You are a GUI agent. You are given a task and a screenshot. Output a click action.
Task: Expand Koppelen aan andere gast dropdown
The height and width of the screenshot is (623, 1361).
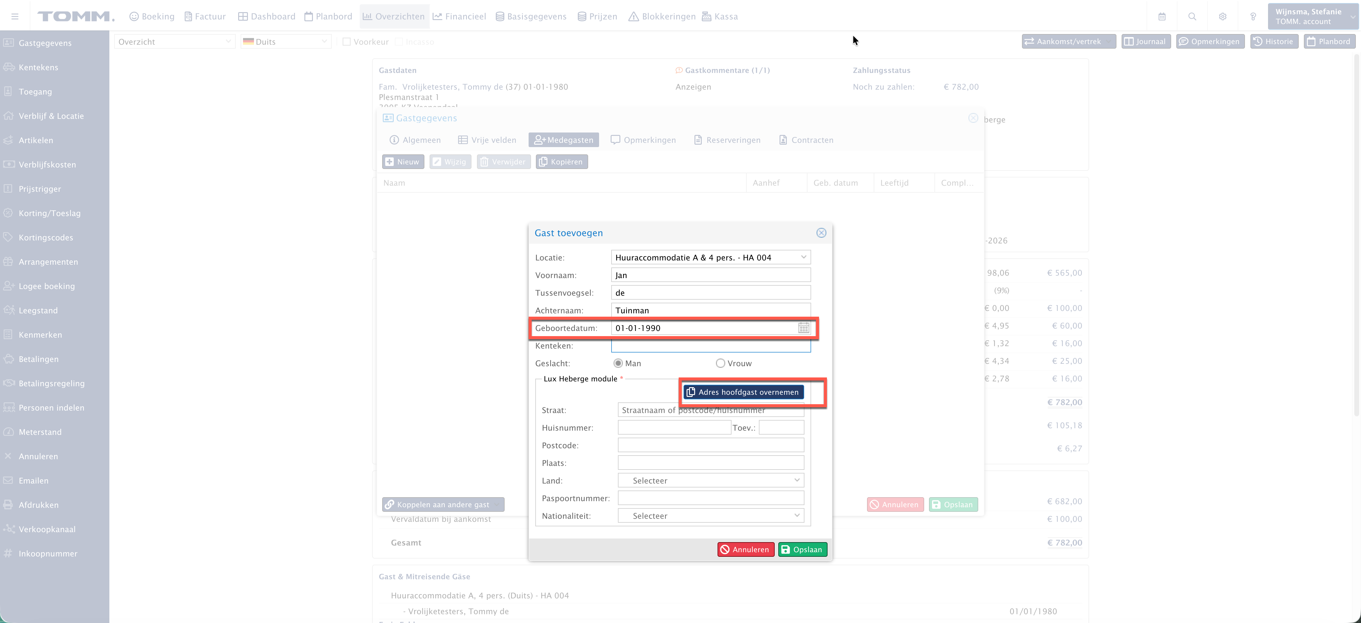click(x=497, y=505)
